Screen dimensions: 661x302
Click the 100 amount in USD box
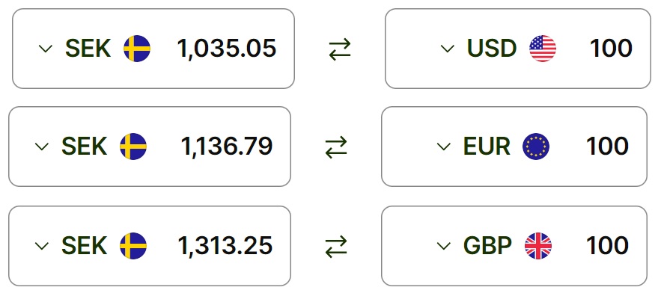point(611,49)
